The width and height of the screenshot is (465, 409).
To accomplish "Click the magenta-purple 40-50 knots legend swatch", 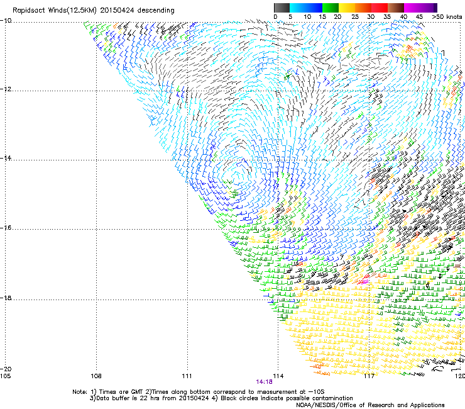I will point(420,8).
